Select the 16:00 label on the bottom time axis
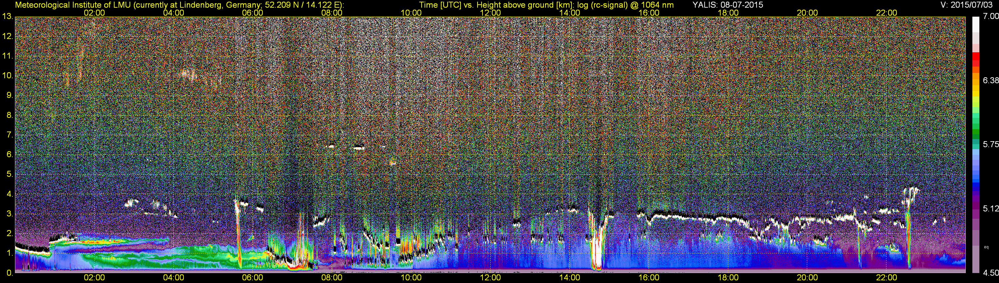Screen dimensions: 999x283 (x=649, y=278)
